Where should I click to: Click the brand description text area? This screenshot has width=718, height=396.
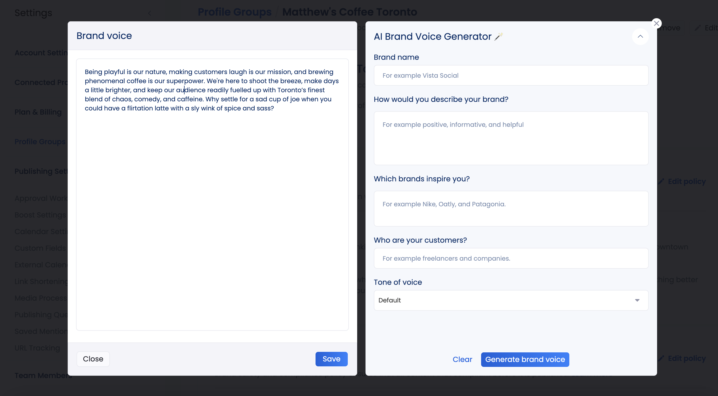click(x=511, y=138)
